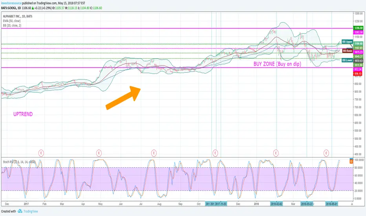
Task: Click the C:1106.60 close value
Action: pyautogui.click(x=96, y=8)
